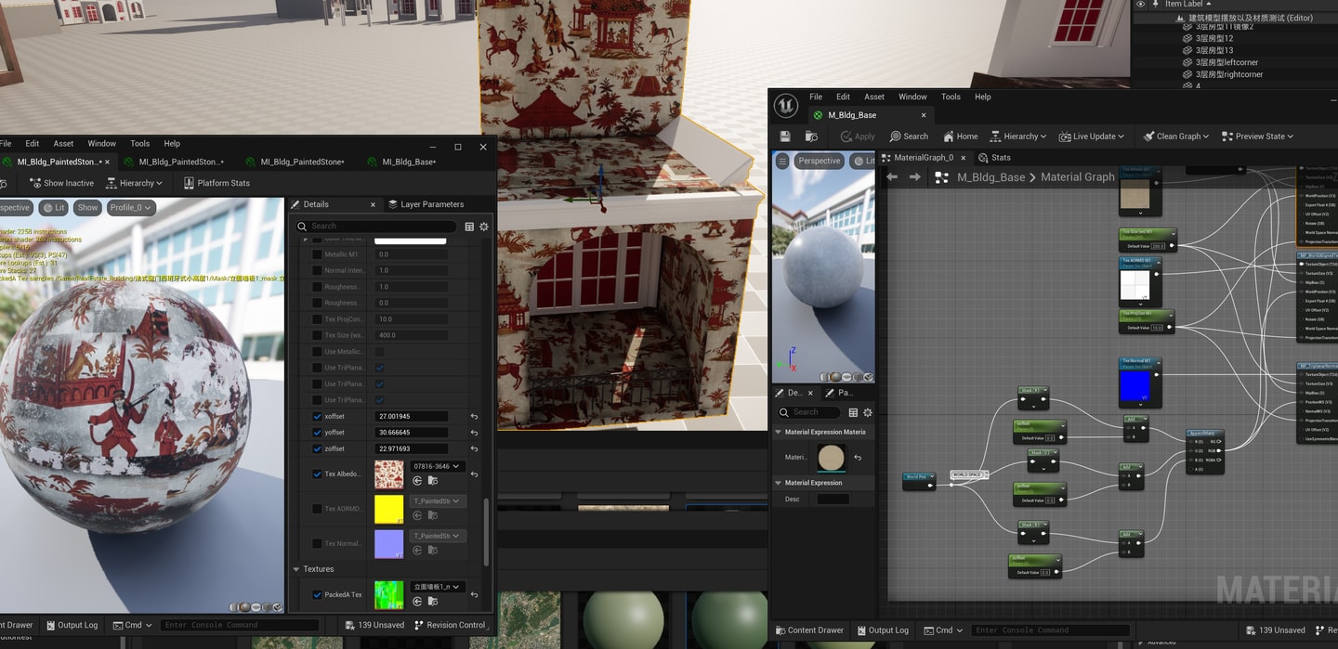Click the Unreal Engine logo in material editor
This screenshot has height=649, width=1338.
pos(786,105)
